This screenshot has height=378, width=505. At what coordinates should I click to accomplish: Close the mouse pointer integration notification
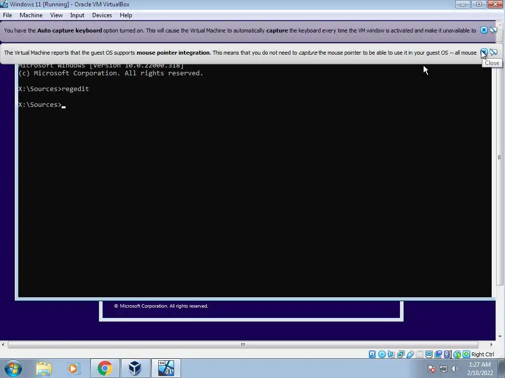484,52
